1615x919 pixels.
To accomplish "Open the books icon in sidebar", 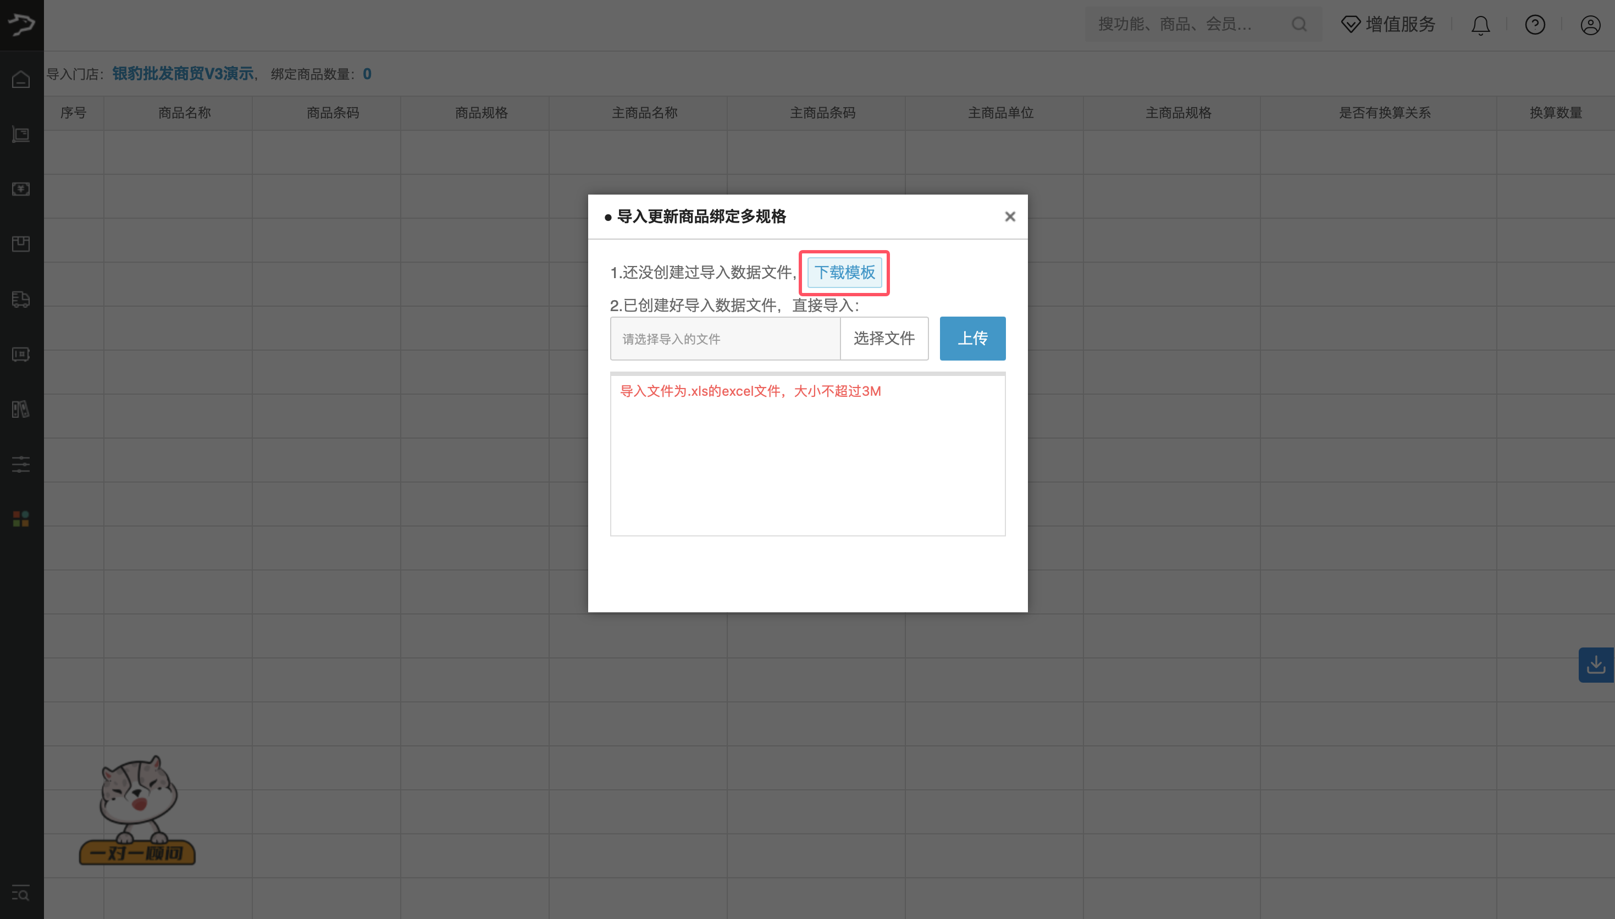I will pyautogui.click(x=21, y=409).
